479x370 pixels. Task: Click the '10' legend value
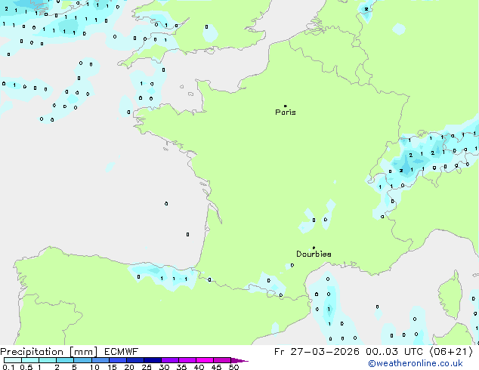(94, 367)
